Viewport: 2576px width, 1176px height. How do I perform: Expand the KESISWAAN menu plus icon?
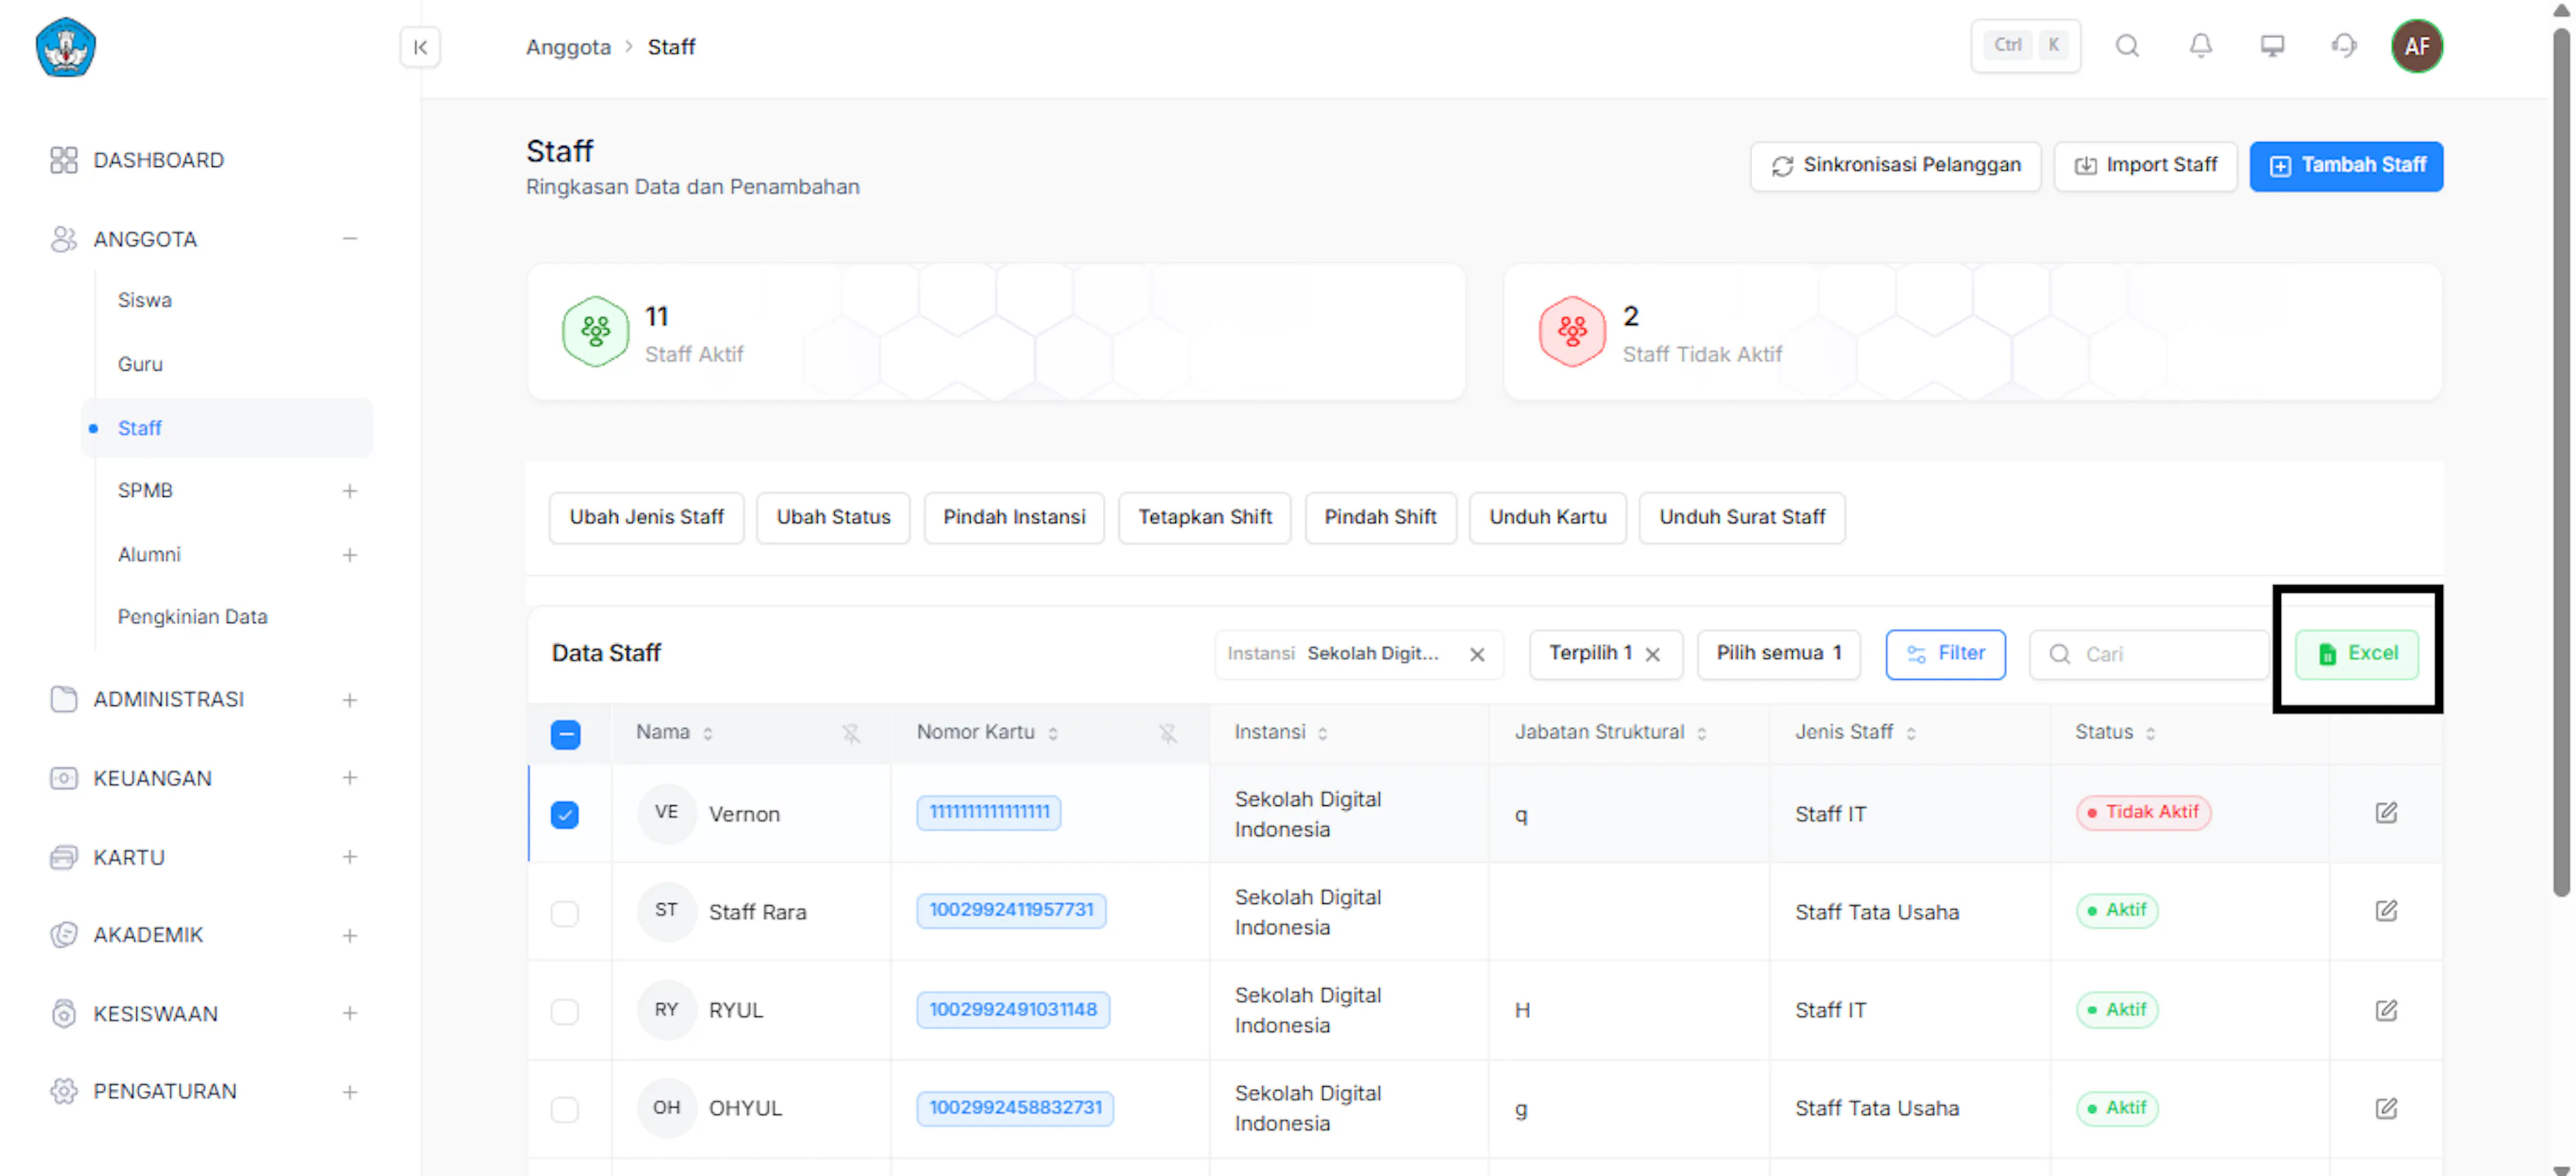point(349,1013)
